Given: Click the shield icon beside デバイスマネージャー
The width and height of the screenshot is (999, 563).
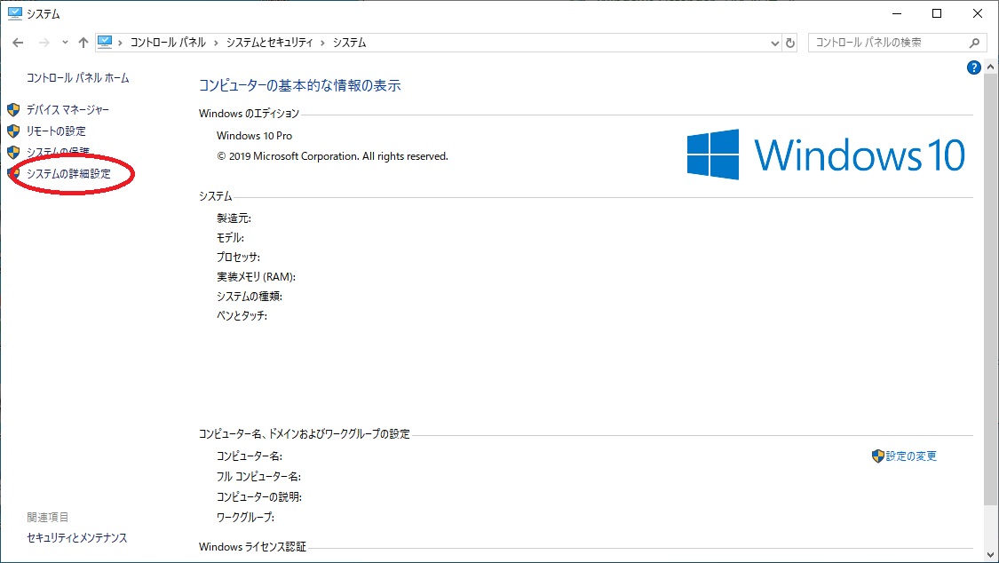Looking at the screenshot, I should pos(12,109).
